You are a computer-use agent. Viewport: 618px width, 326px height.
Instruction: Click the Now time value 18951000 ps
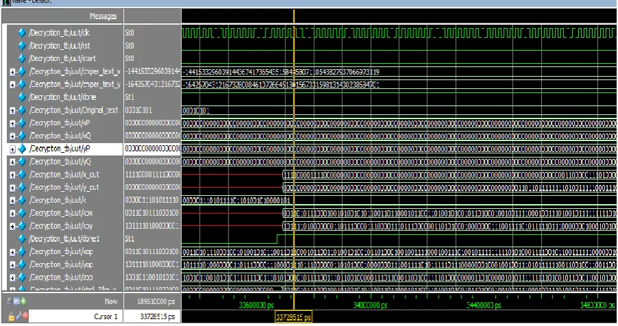click(x=156, y=301)
